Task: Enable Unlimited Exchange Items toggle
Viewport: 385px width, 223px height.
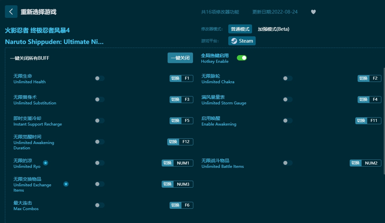Action: [99, 184]
